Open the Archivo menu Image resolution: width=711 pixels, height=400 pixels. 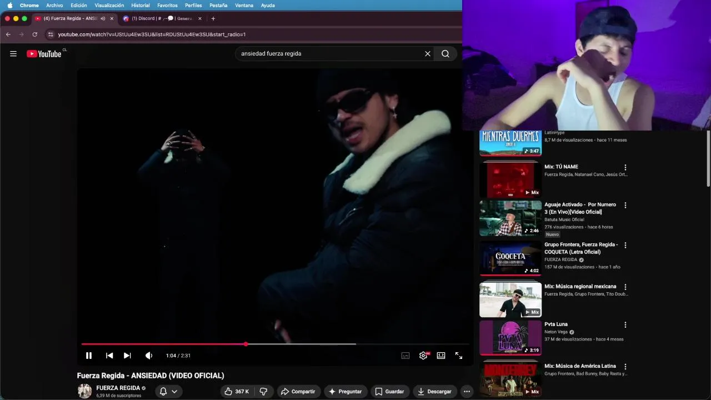click(54, 5)
